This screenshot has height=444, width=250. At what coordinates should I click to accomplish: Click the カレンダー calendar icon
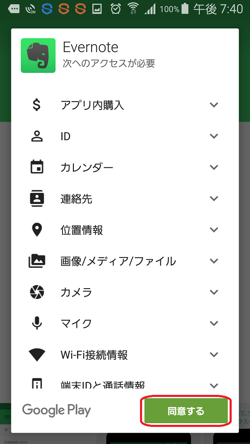coord(37,167)
